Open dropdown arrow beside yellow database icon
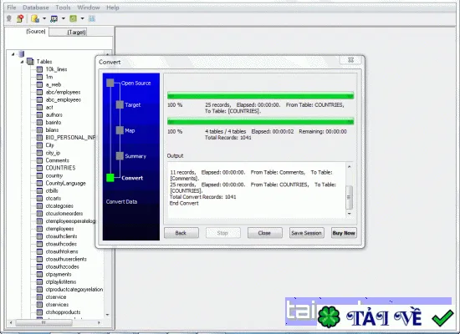 point(44,18)
